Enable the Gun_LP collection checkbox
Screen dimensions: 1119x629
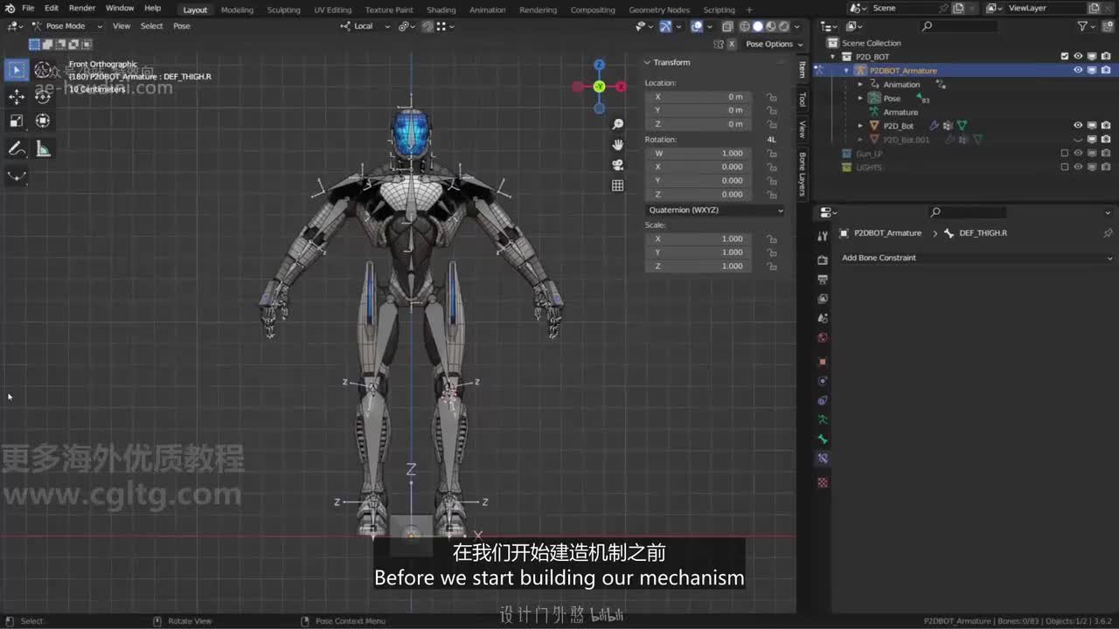click(1064, 154)
